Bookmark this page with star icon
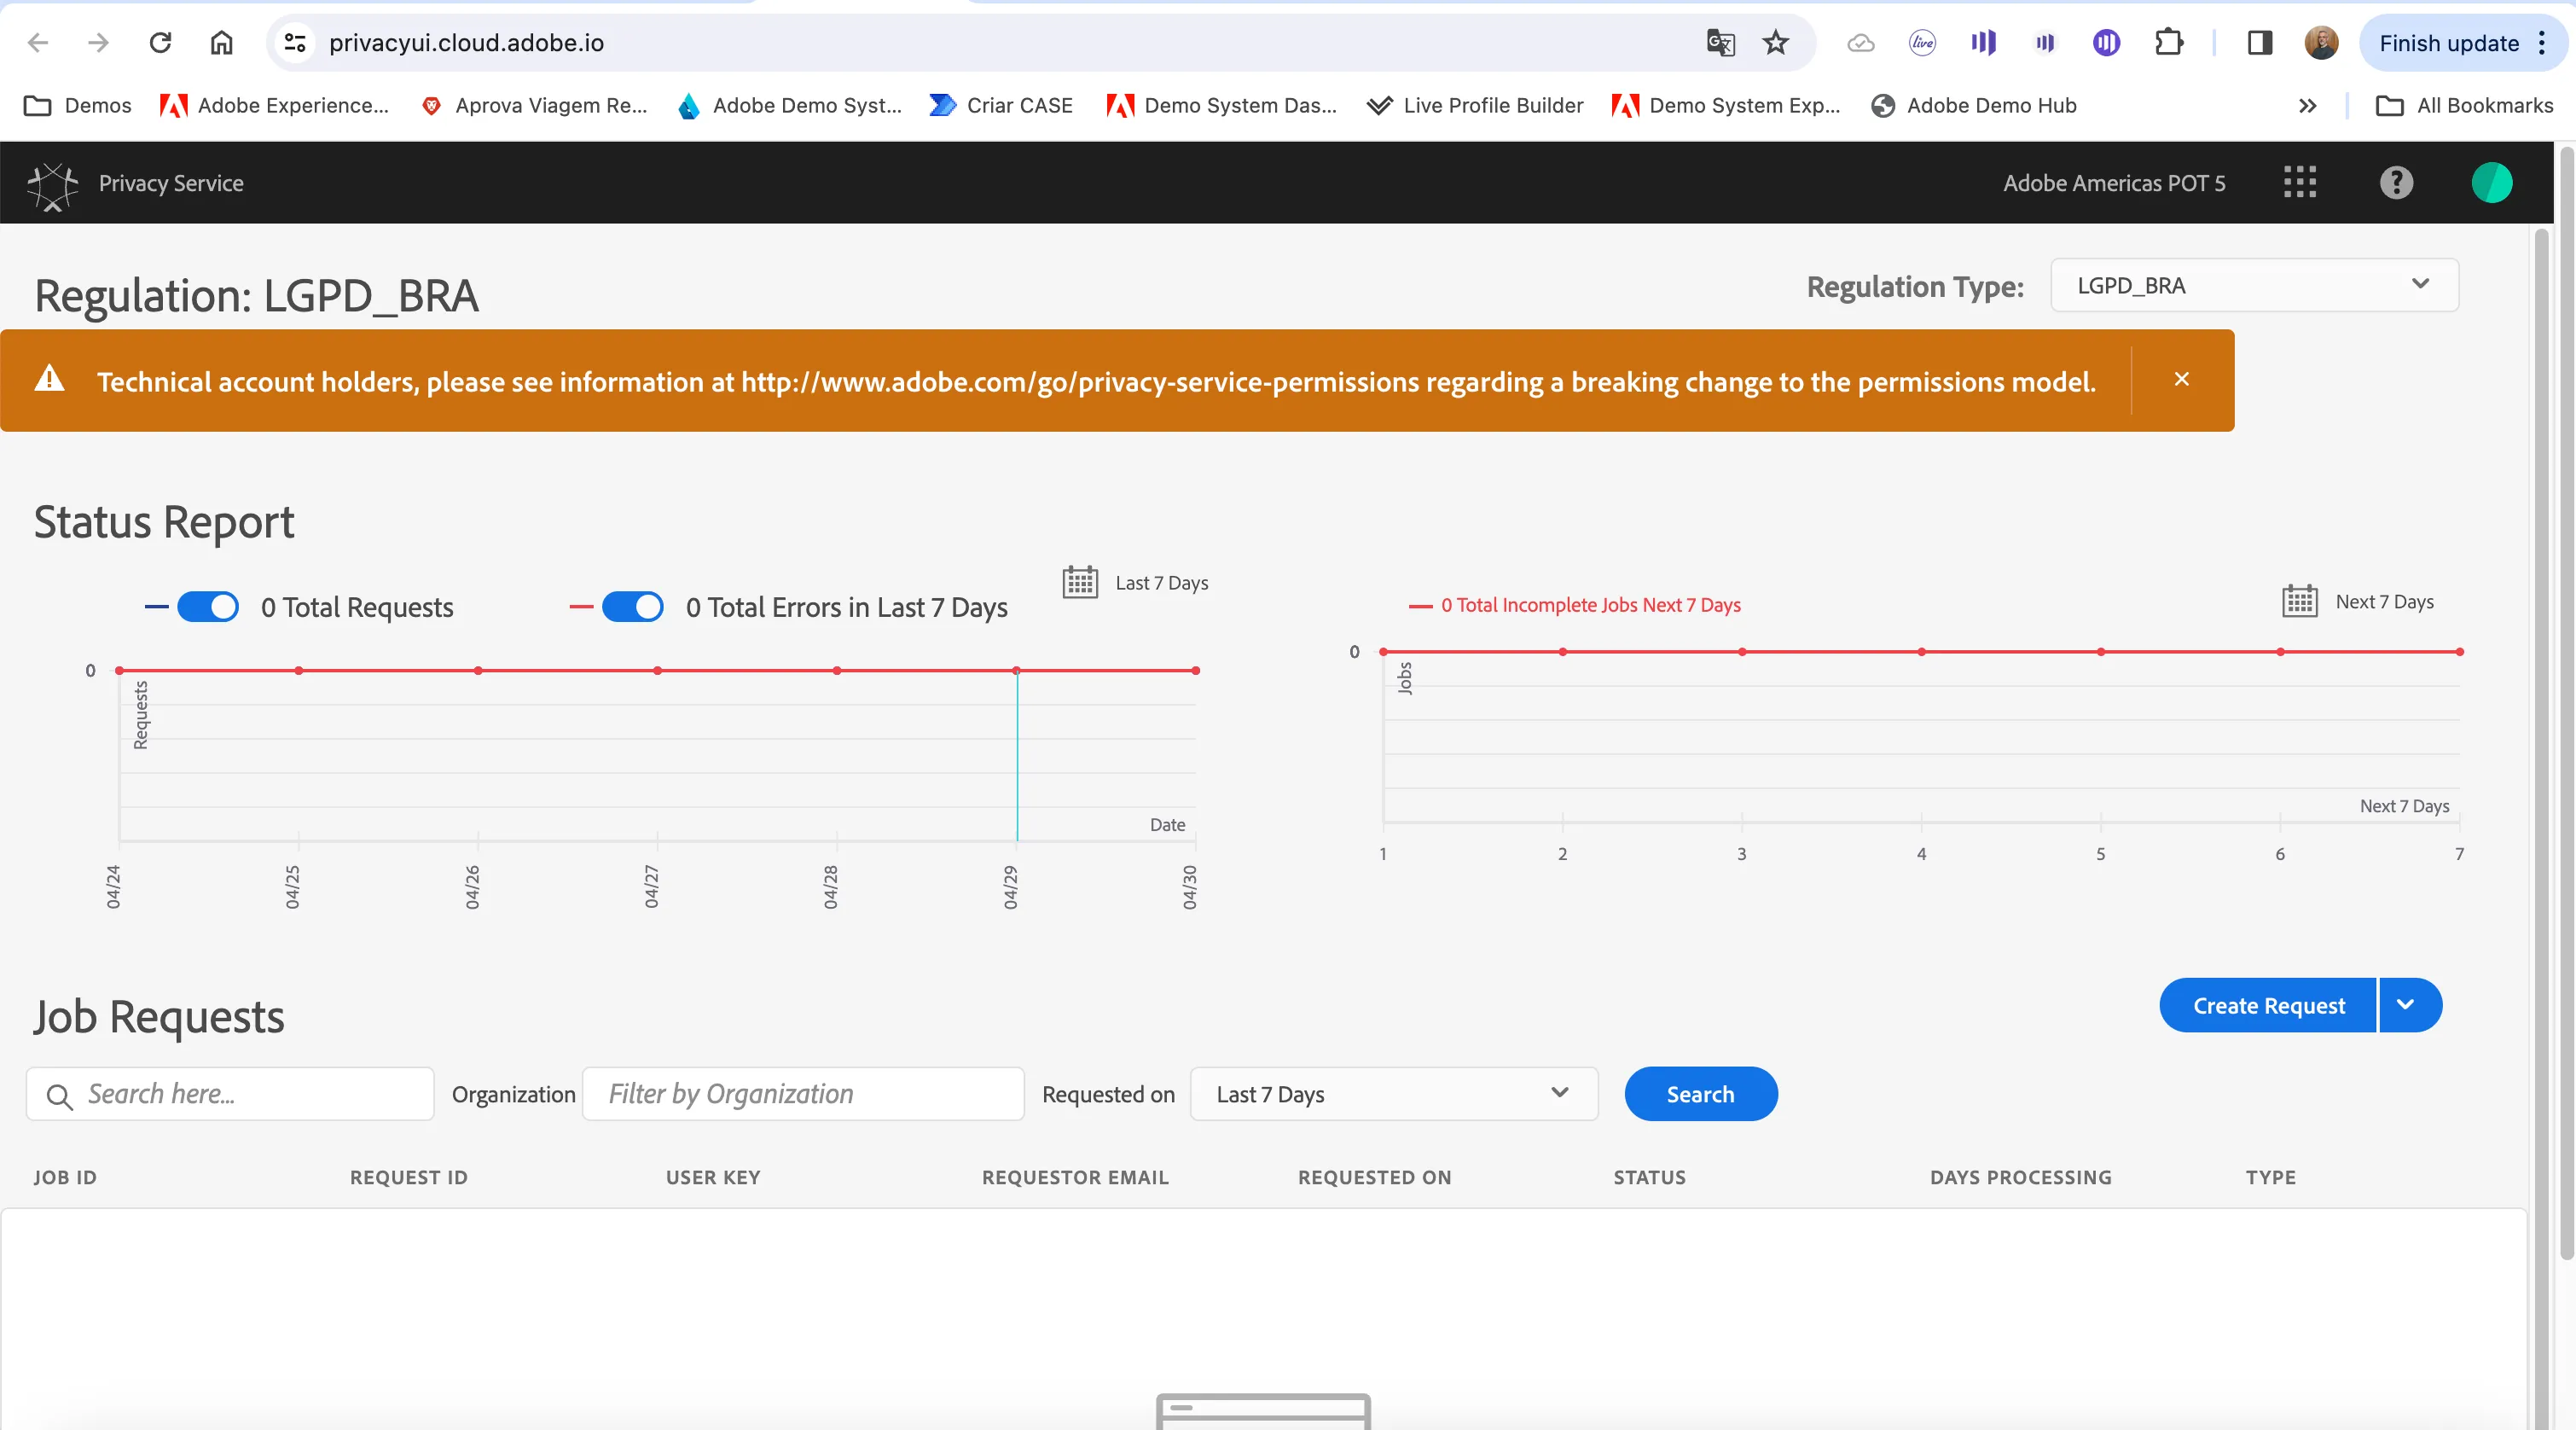2576x1430 pixels. (x=1776, y=42)
